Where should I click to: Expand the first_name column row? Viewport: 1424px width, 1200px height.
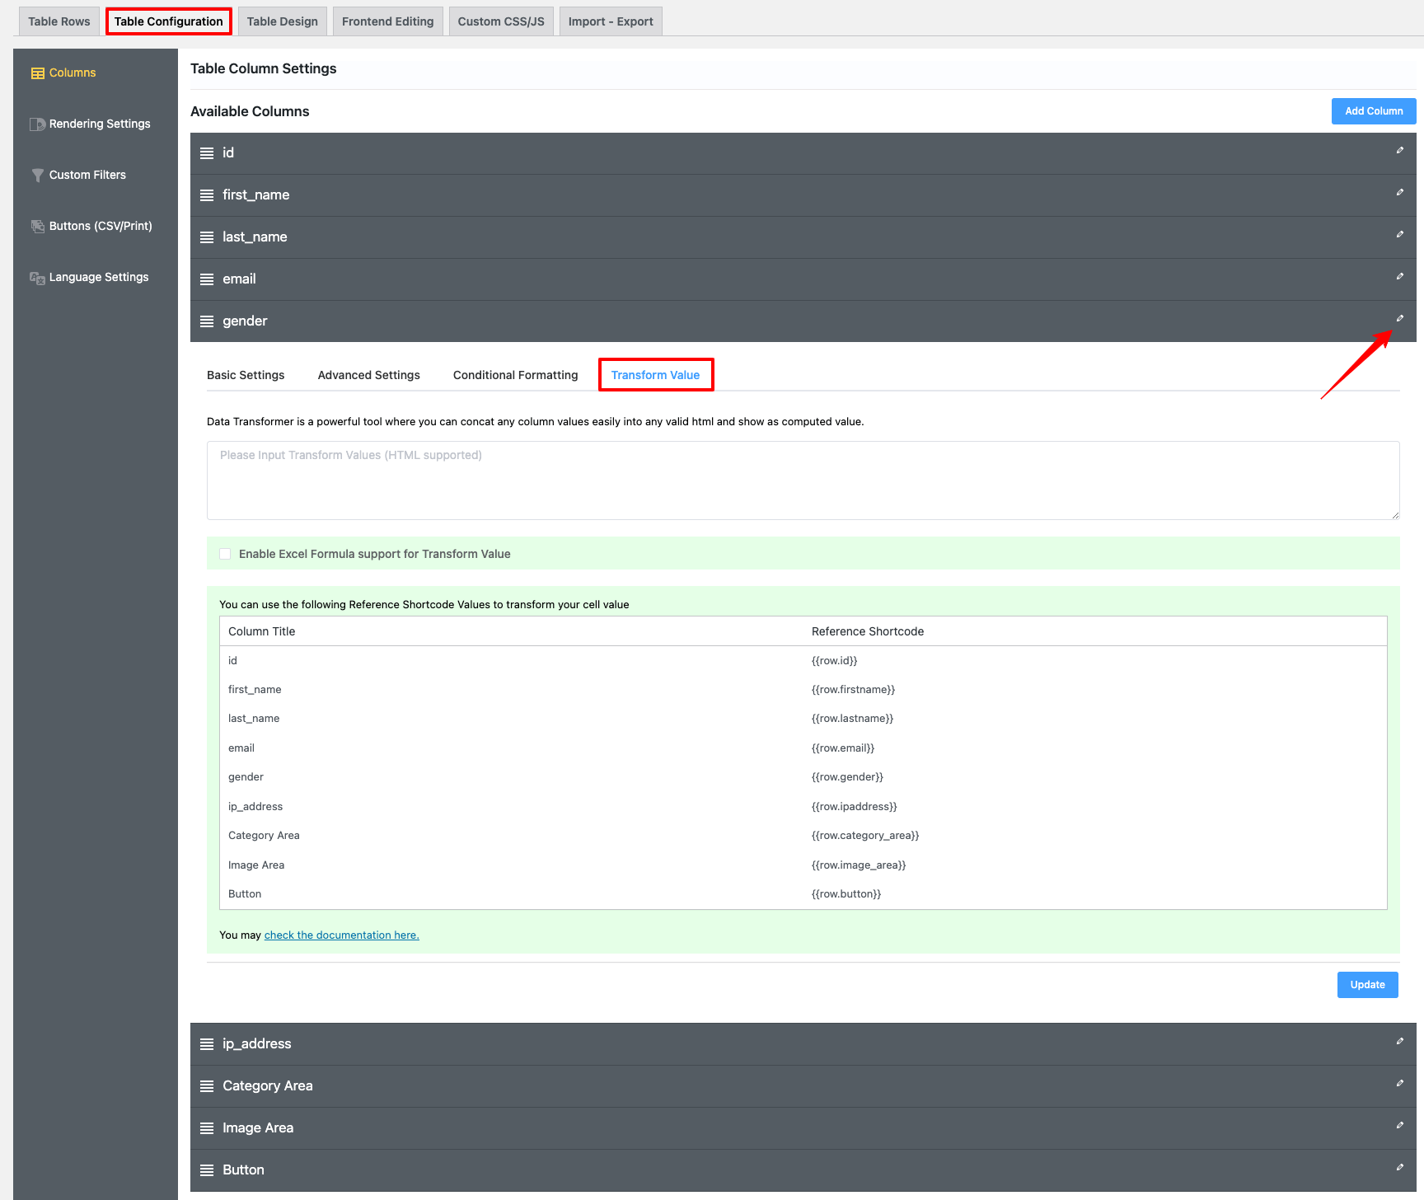point(803,195)
